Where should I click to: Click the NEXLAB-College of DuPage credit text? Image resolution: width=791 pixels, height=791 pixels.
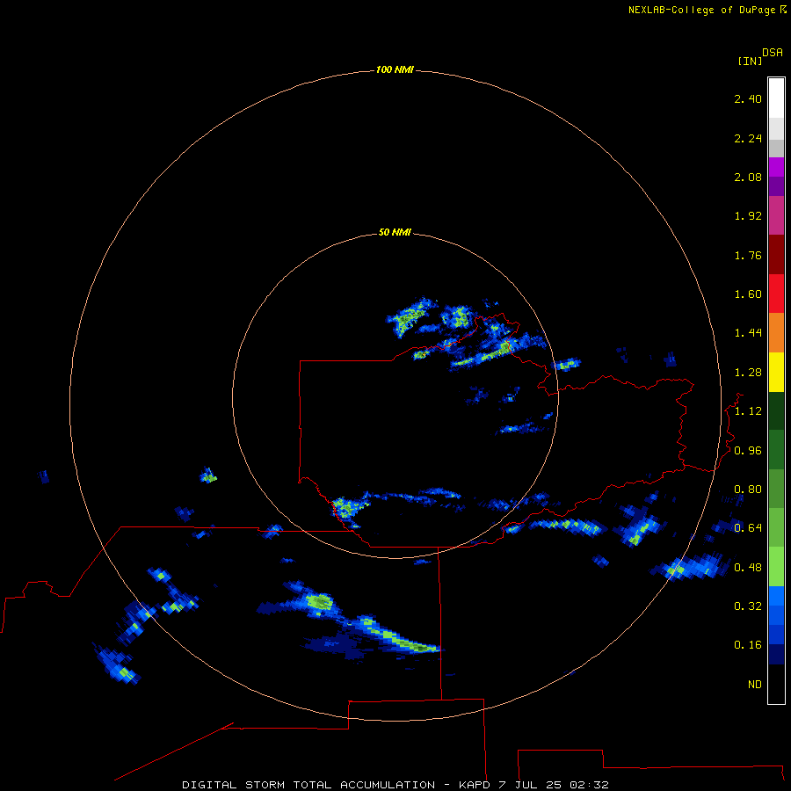coord(701,10)
